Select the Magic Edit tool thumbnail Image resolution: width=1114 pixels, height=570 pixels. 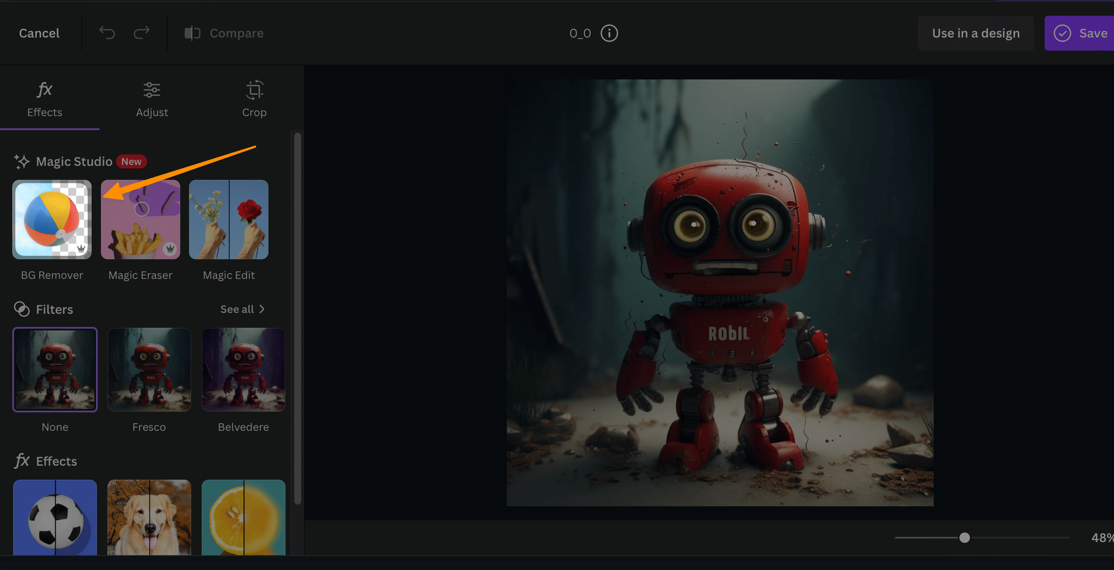click(229, 220)
